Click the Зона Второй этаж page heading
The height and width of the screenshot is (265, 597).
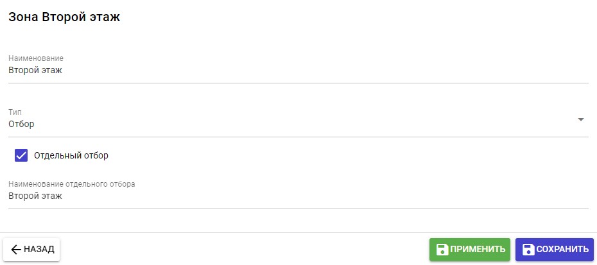(64, 17)
